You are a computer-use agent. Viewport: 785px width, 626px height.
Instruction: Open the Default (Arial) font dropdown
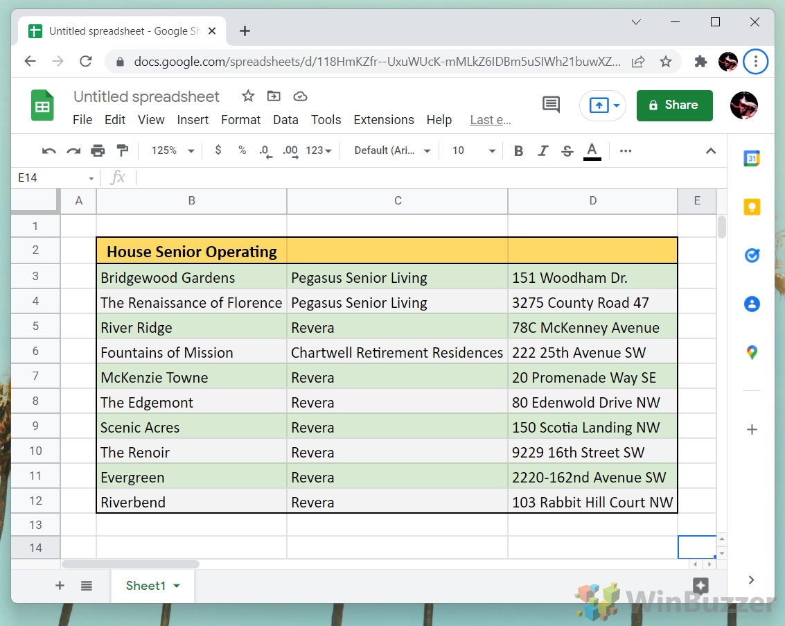(392, 150)
